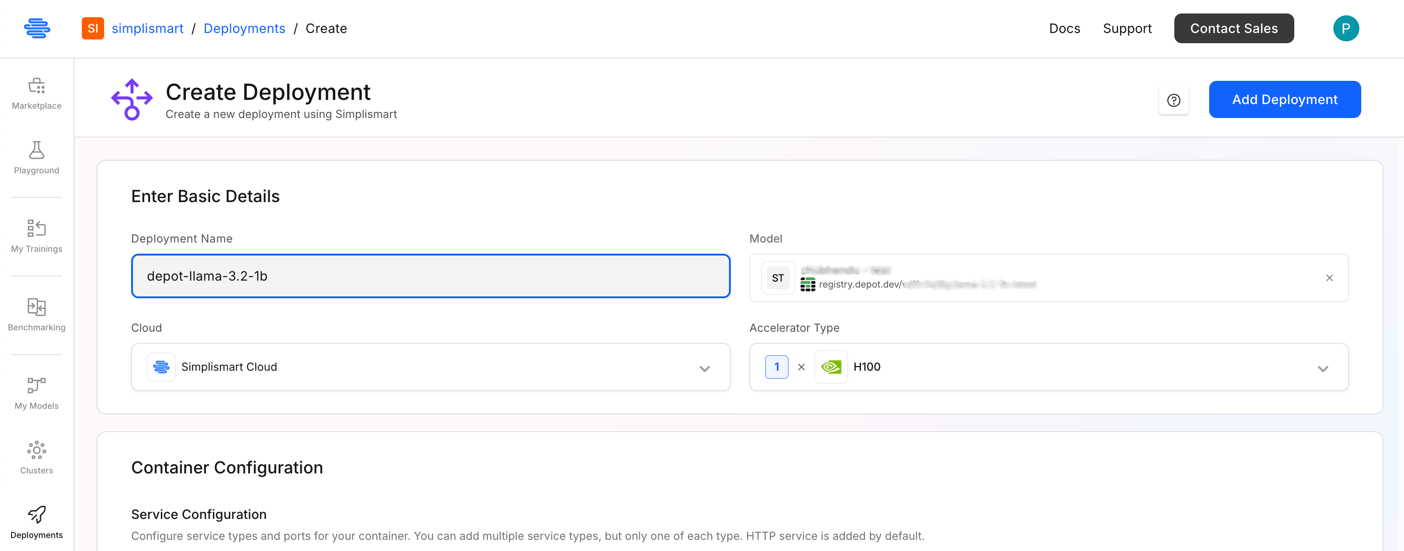Screen dimensions: 1404x551
Task: Open the Accelerator Type dropdown
Action: point(1323,367)
